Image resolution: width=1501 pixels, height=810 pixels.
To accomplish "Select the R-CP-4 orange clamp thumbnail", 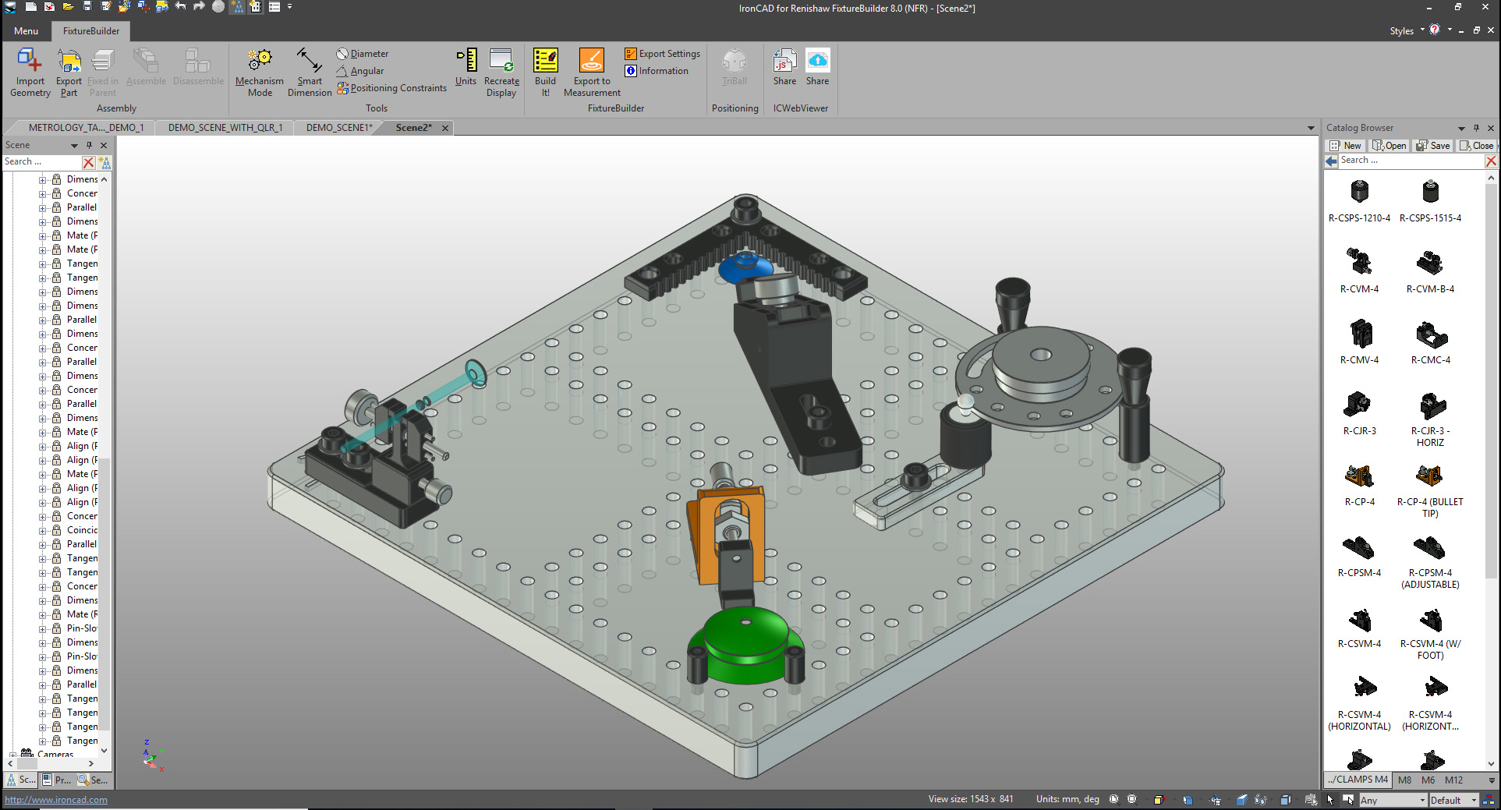I will click(x=1359, y=476).
